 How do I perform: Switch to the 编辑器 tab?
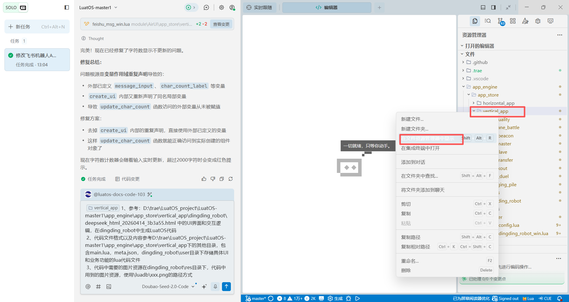(x=327, y=7)
